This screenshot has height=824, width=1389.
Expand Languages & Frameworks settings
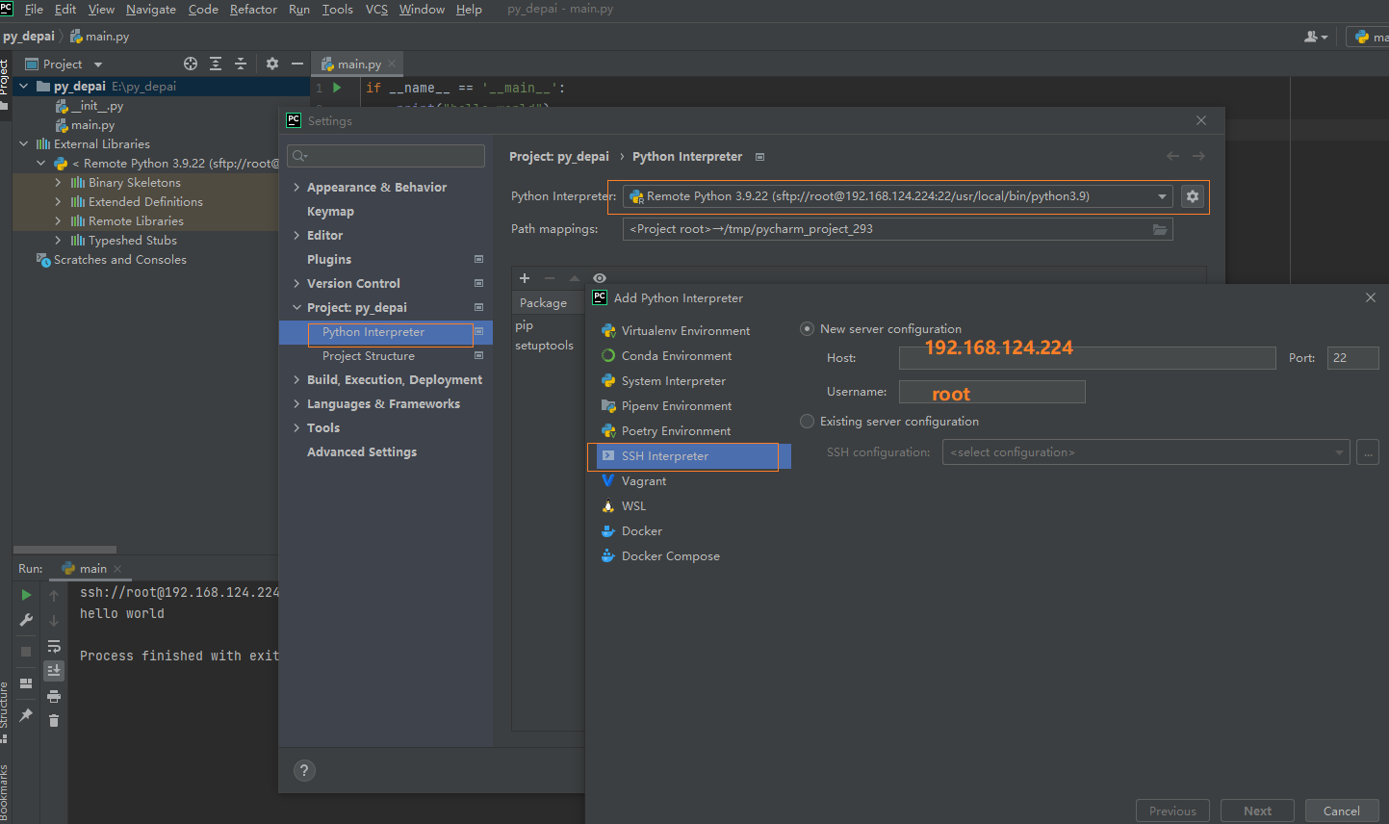point(296,404)
